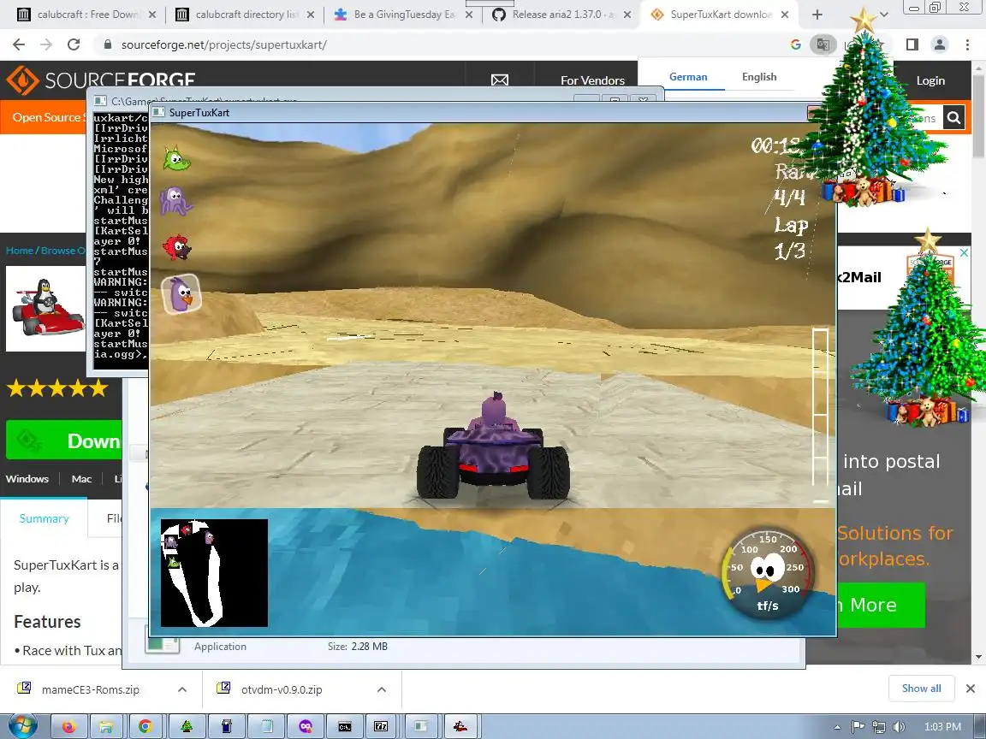This screenshot has width=986, height=739.
Task: Select English in the translate popup
Action: [759, 77]
